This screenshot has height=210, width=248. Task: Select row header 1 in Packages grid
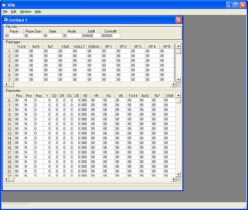(x=9, y=51)
